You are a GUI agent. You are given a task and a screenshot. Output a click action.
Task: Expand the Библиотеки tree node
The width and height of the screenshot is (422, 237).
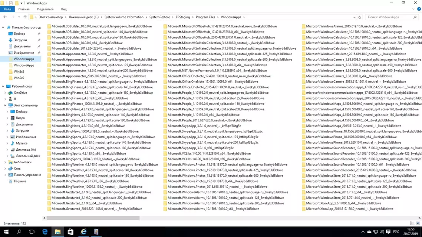5,162
